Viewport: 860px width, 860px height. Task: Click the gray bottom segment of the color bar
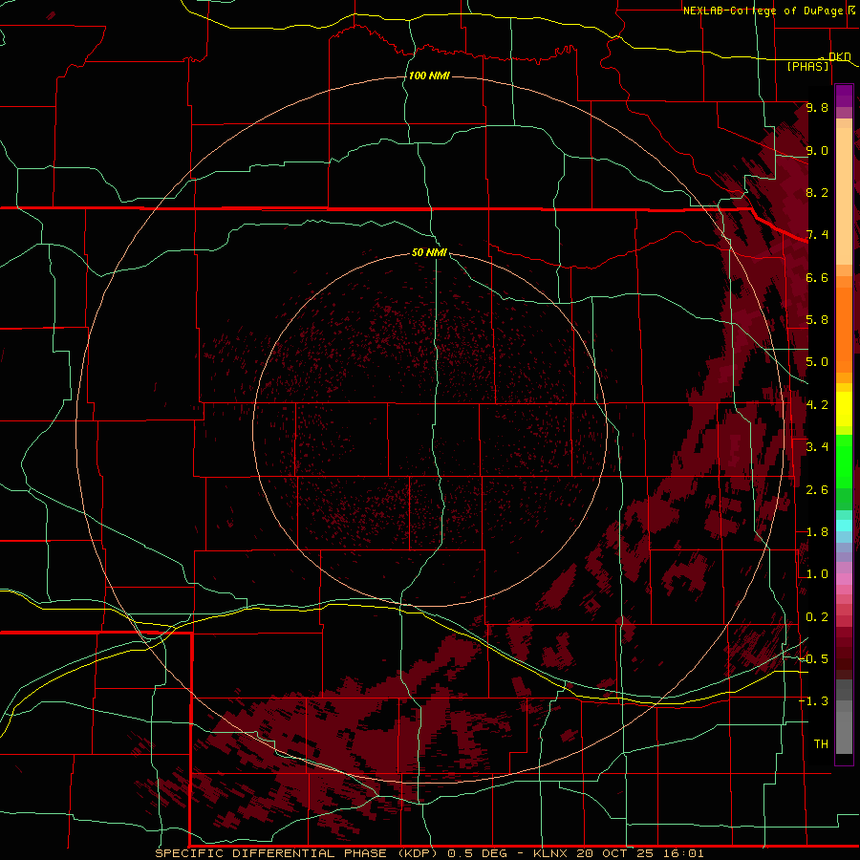[844, 732]
